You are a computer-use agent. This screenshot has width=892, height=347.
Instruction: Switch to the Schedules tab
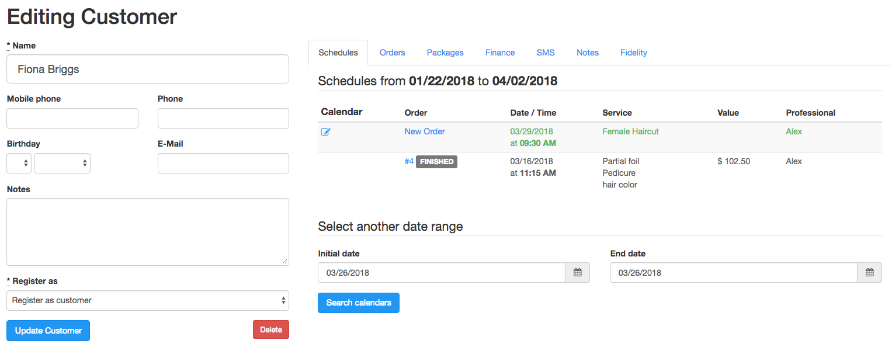point(338,53)
